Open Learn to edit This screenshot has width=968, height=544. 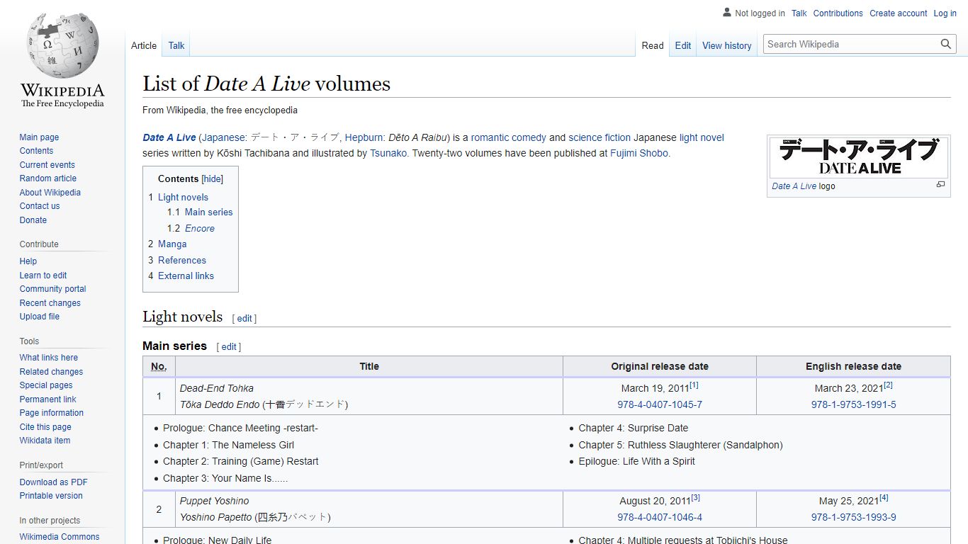coord(43,276)
